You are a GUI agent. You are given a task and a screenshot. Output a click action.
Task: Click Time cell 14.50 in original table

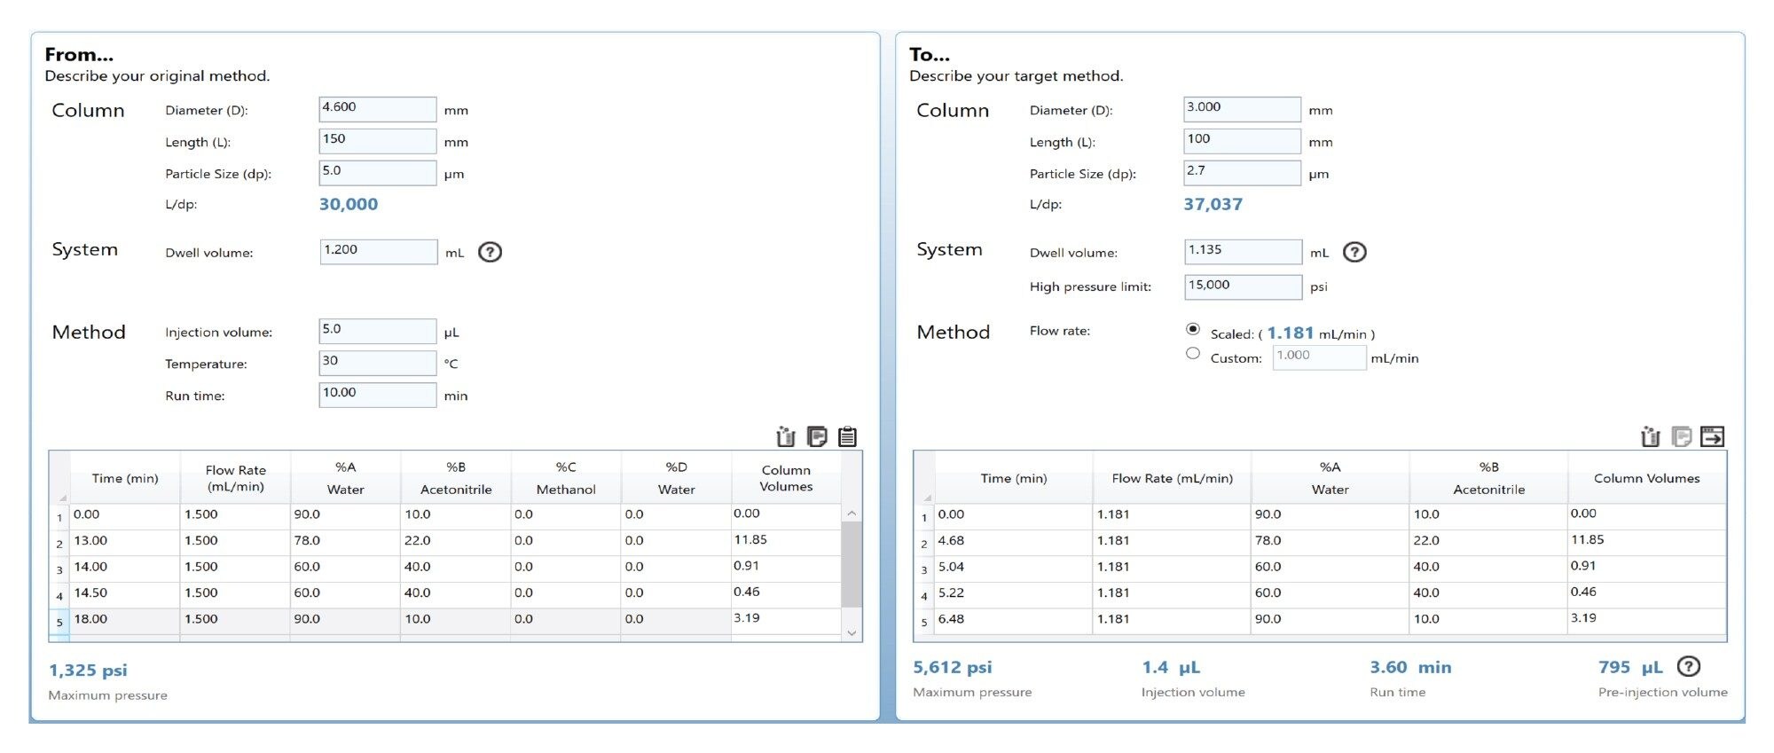[x=125, y=595]
